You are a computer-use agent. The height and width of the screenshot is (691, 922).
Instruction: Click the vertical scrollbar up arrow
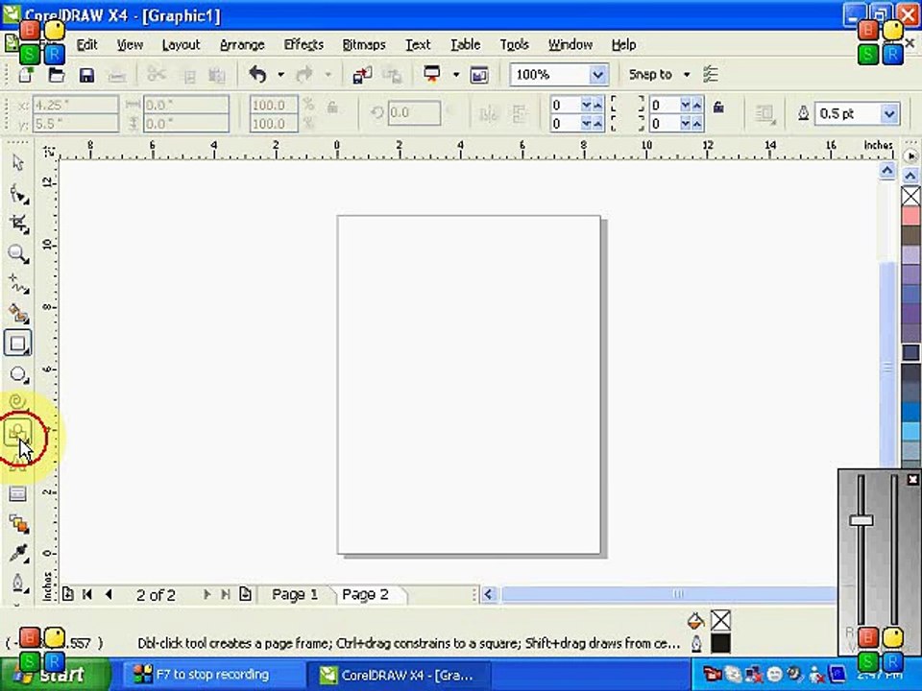point(887,171)
